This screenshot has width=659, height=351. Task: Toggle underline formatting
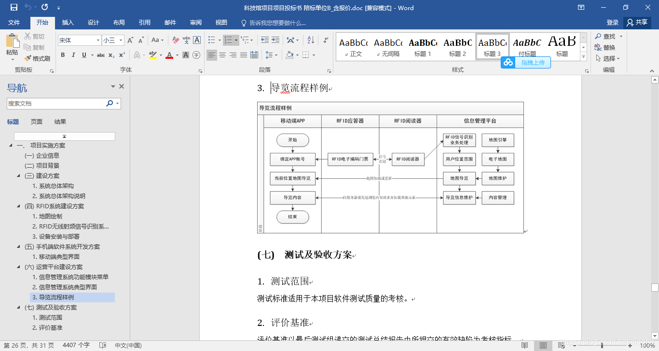[x=84, y=55]
